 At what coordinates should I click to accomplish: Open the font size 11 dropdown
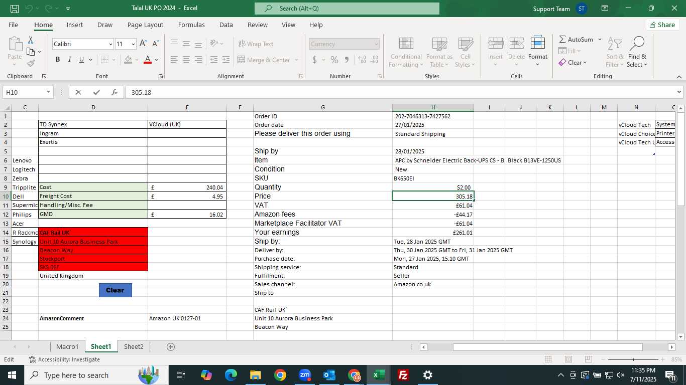[133, 44]
